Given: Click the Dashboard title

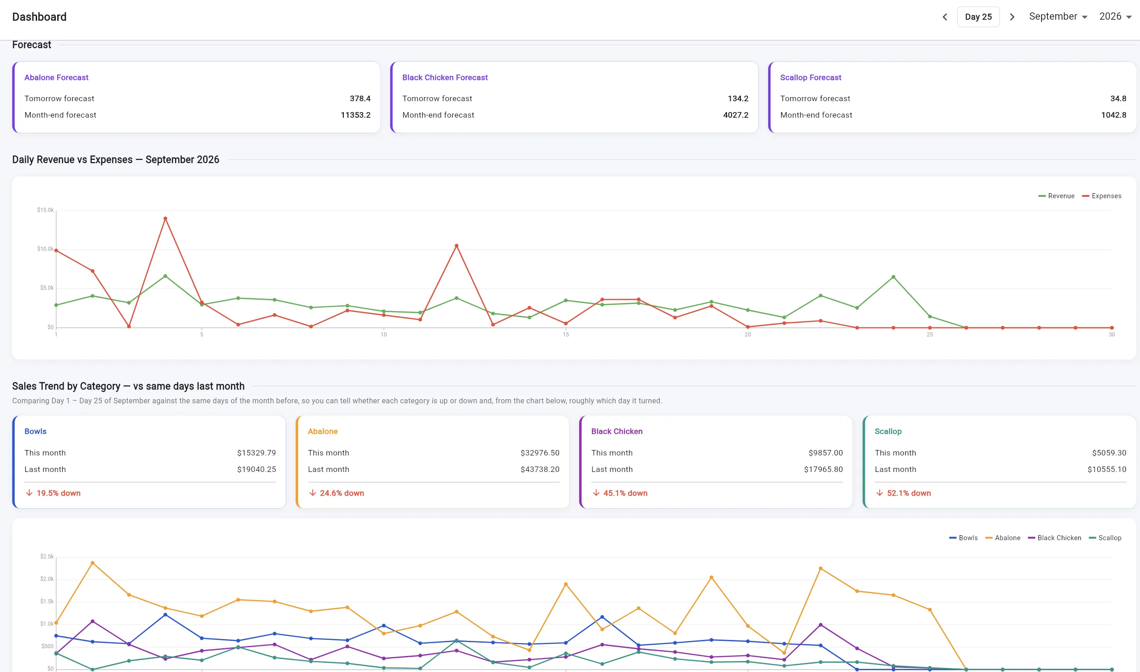Looking at the screenshot, I should pos(39,17).
